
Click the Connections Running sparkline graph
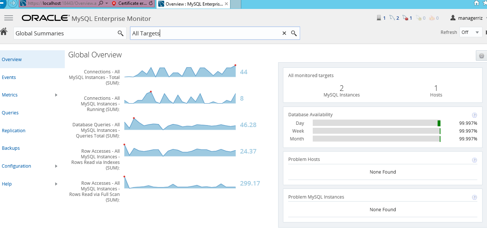[x=180, y=97]
